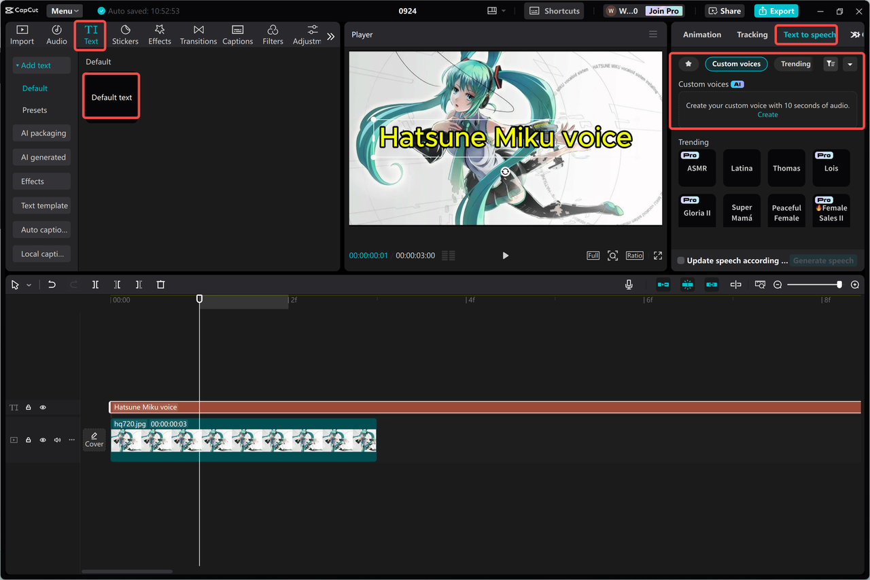Lock the text track
This screenshot has height=580, width=870.
(28, 407)
